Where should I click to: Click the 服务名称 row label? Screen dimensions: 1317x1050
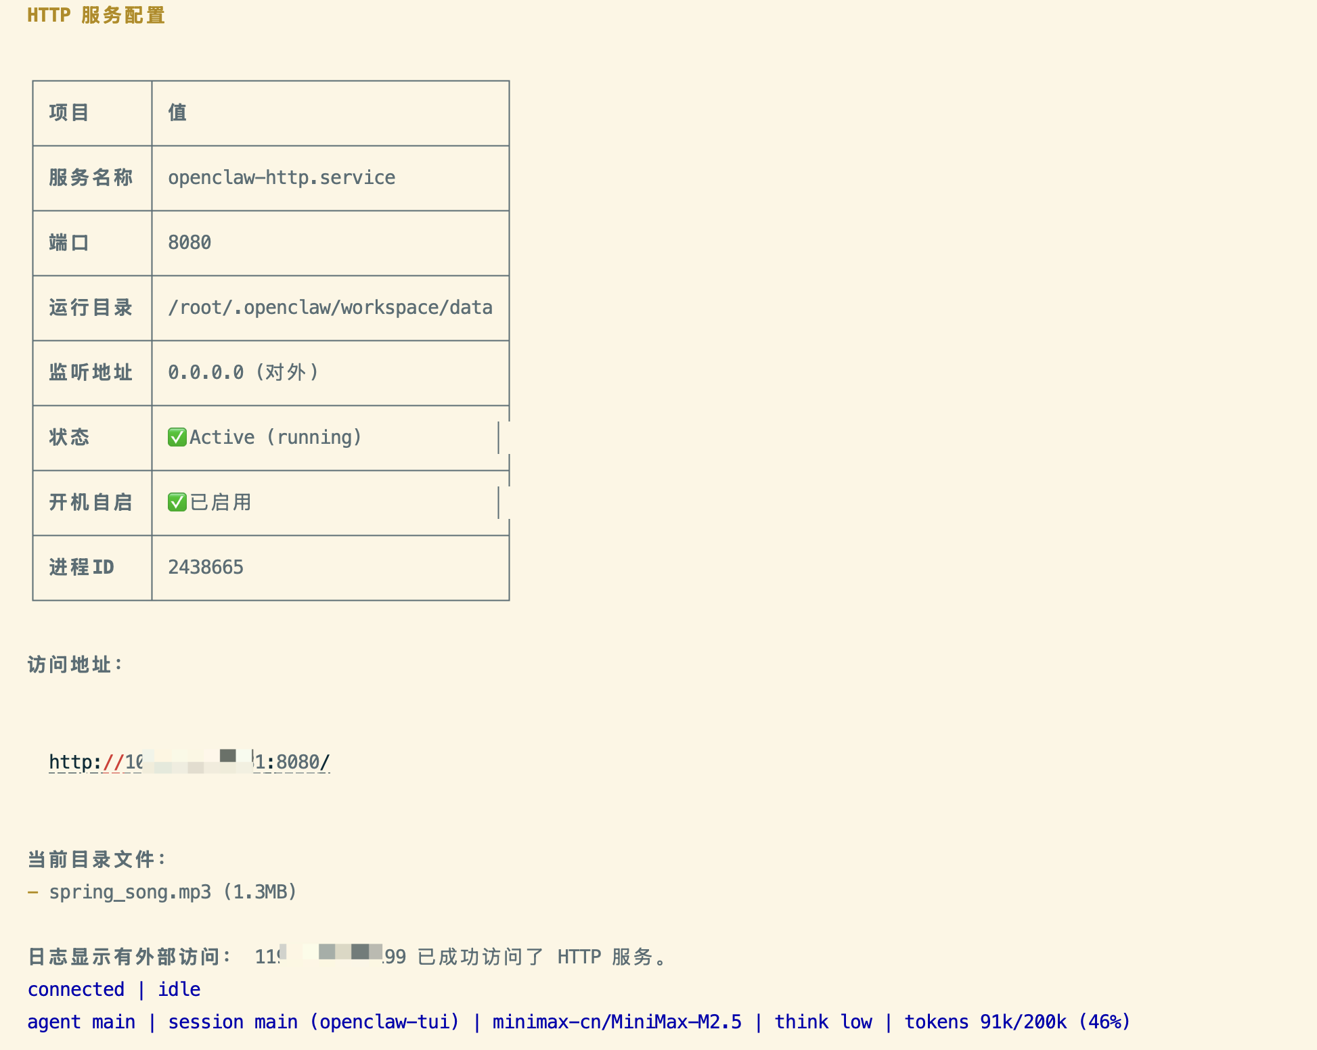(91, 177)
